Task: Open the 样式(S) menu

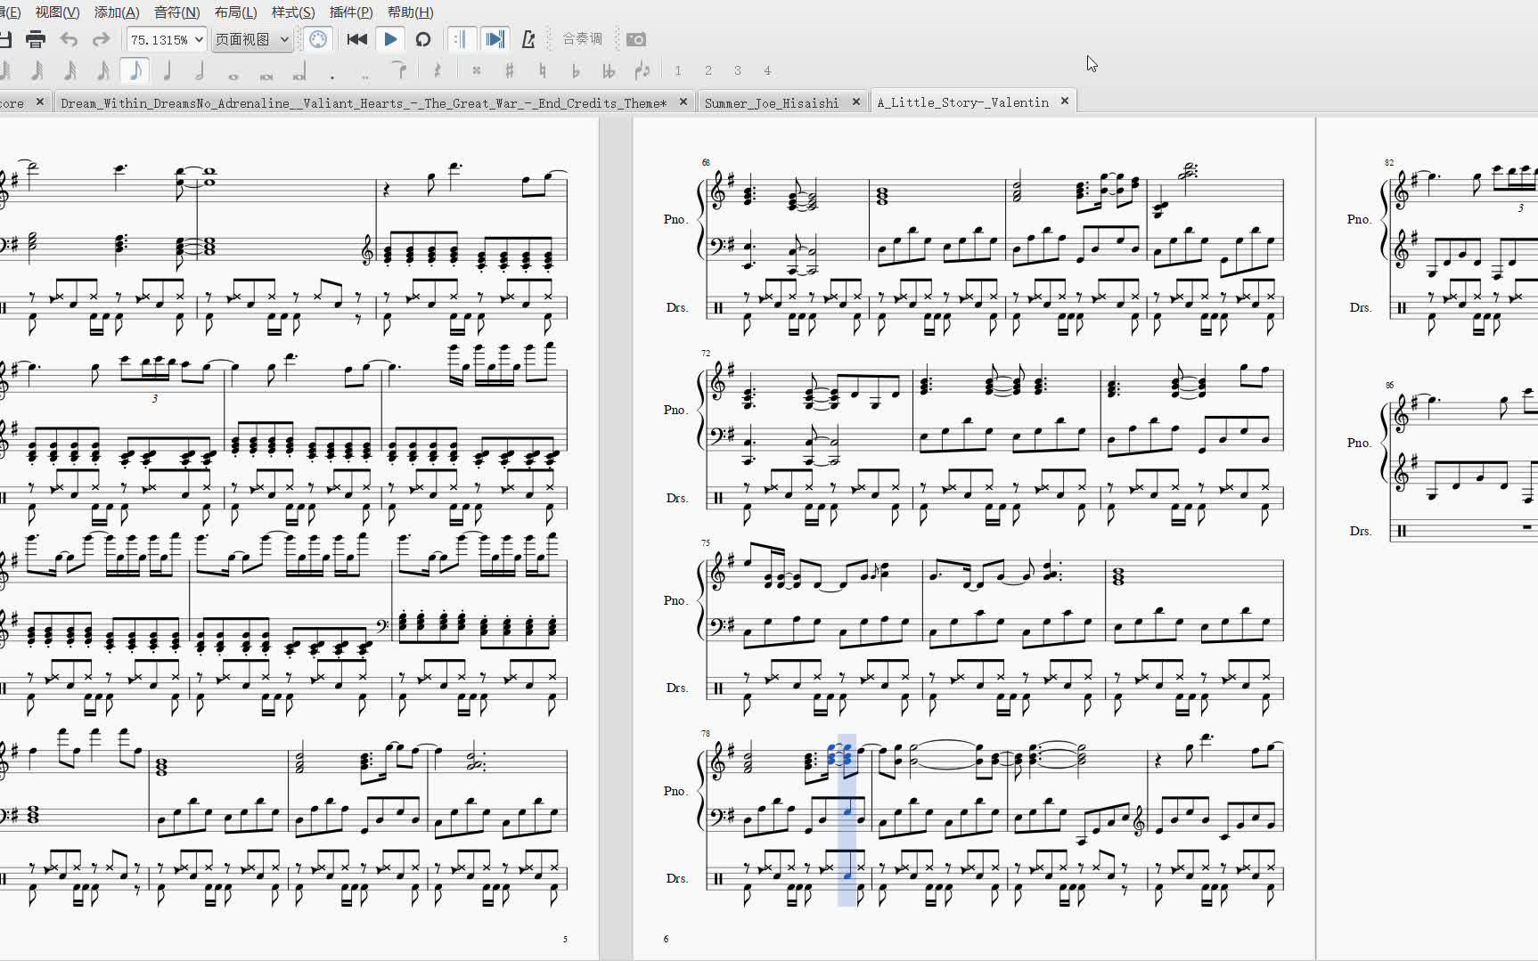Action: (x=293, y=12)
